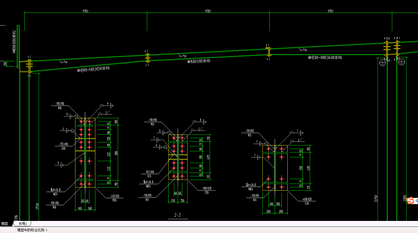Click the 390 dimension at left edge

[x=5, y=64]
